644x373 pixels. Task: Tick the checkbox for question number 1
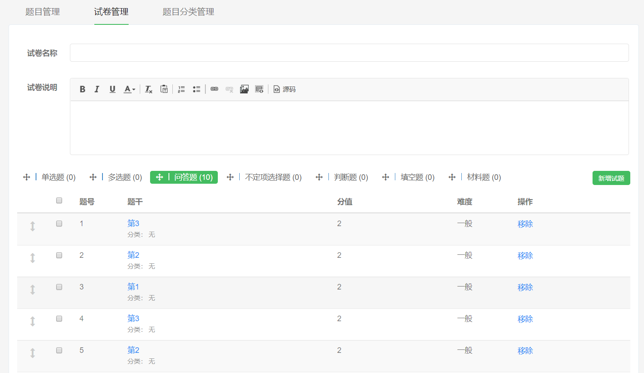(x=59, y=224)
